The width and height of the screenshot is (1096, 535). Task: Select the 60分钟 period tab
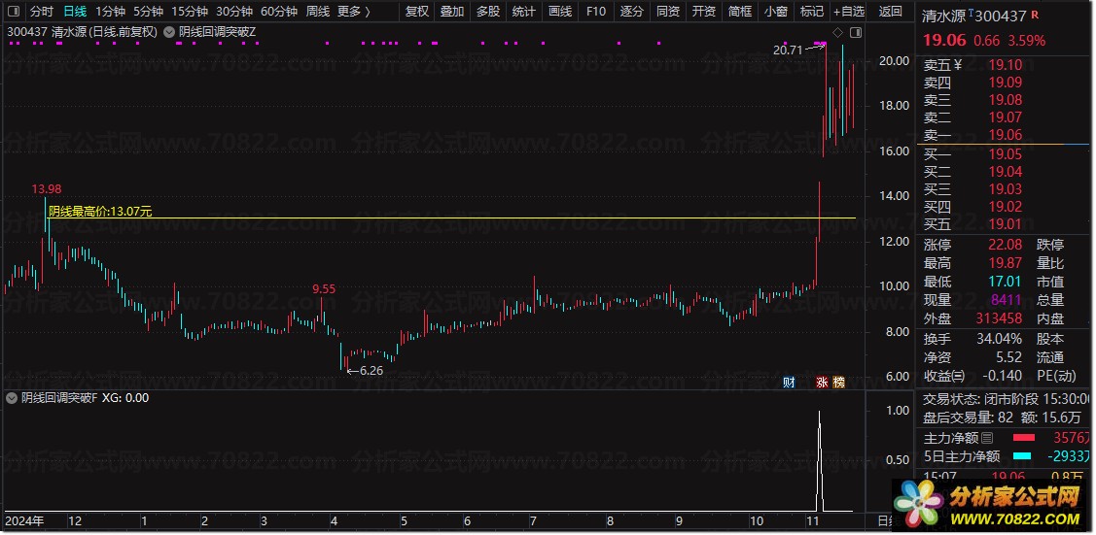[279, 11]
